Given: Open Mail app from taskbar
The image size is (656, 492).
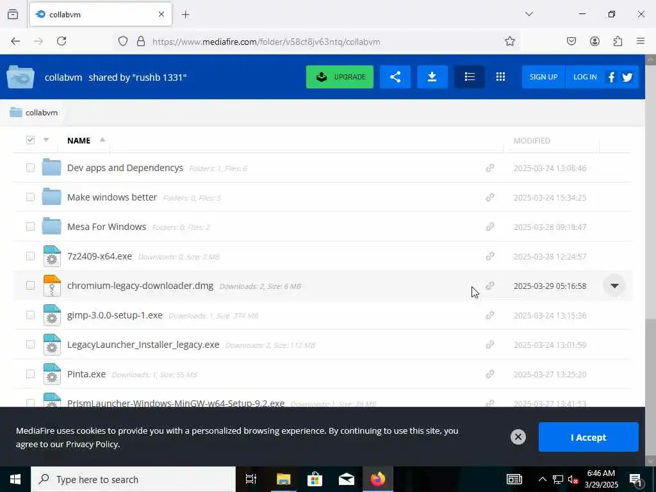Looking at the screenshot, I should (347, 479).
